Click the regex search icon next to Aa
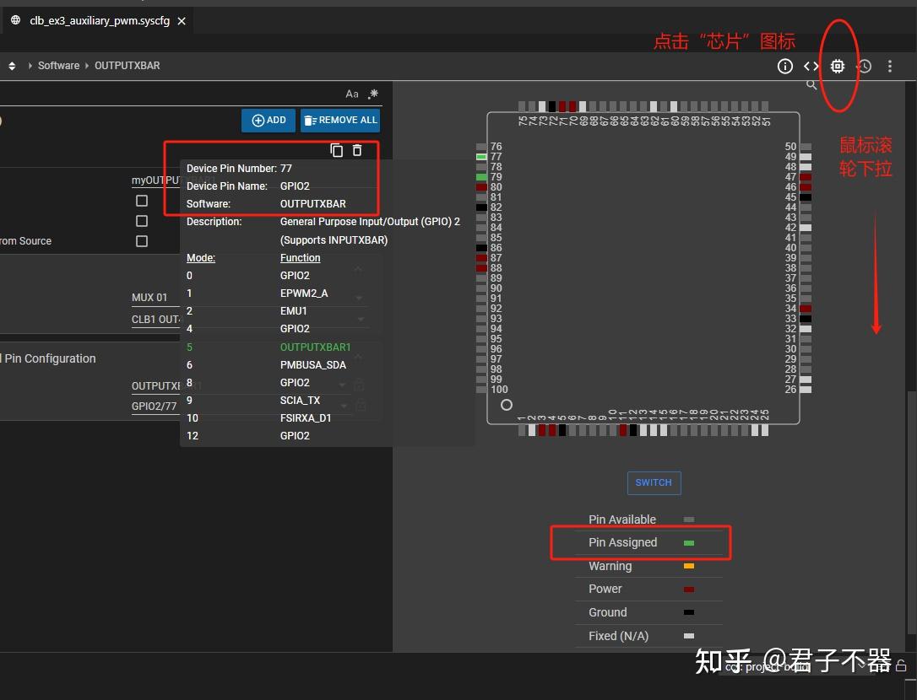The height and width of the screenshot is (700, 917). coord(372,94)
